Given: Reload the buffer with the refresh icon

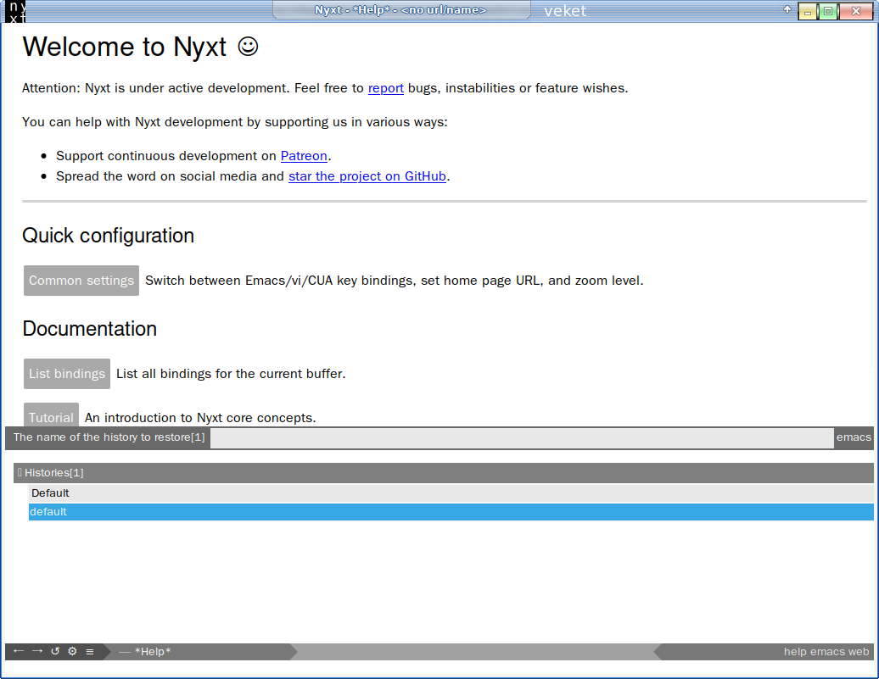Looking at the screenshot, I should point(55,651).
